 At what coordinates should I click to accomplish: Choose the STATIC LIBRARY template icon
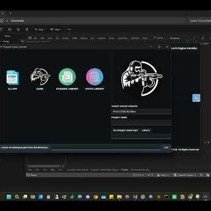pos(94,77)
